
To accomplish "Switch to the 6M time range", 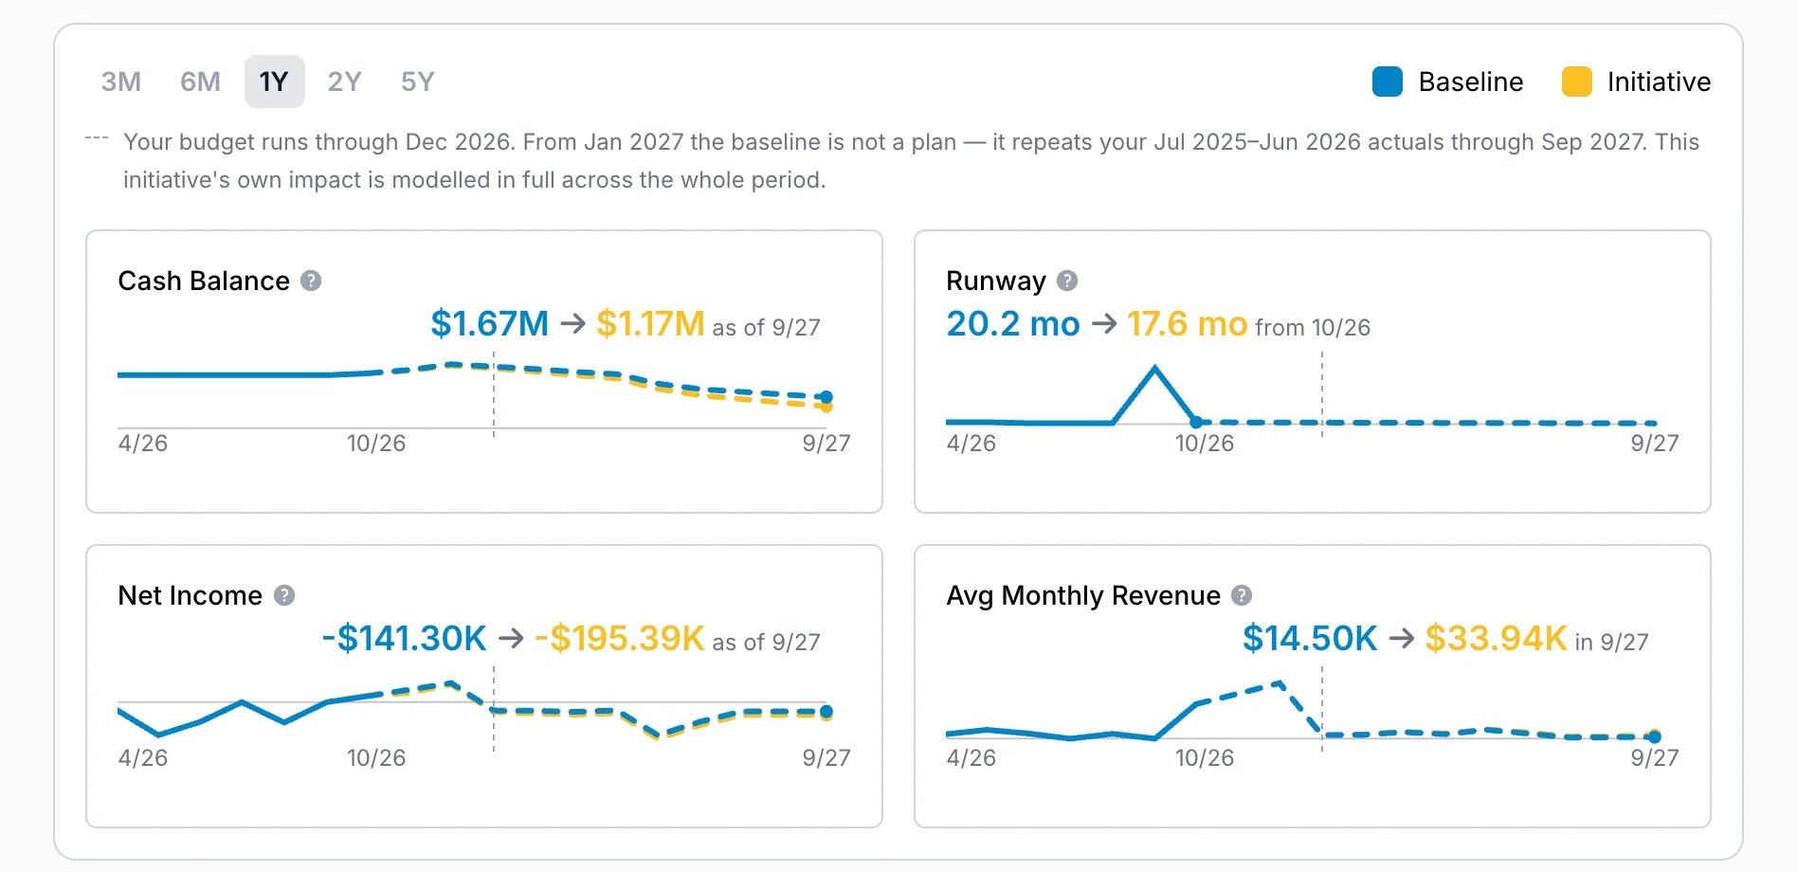I will pyautogui.click(x=200, y=82).
